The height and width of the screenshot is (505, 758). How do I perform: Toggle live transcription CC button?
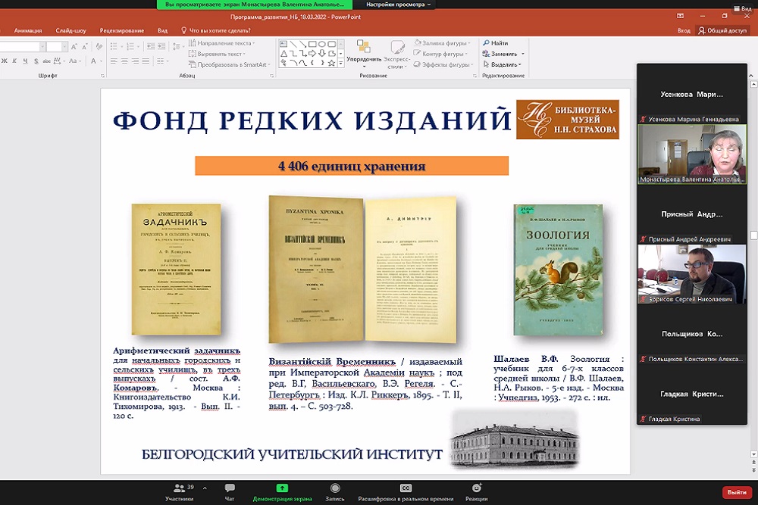(406, 488)
